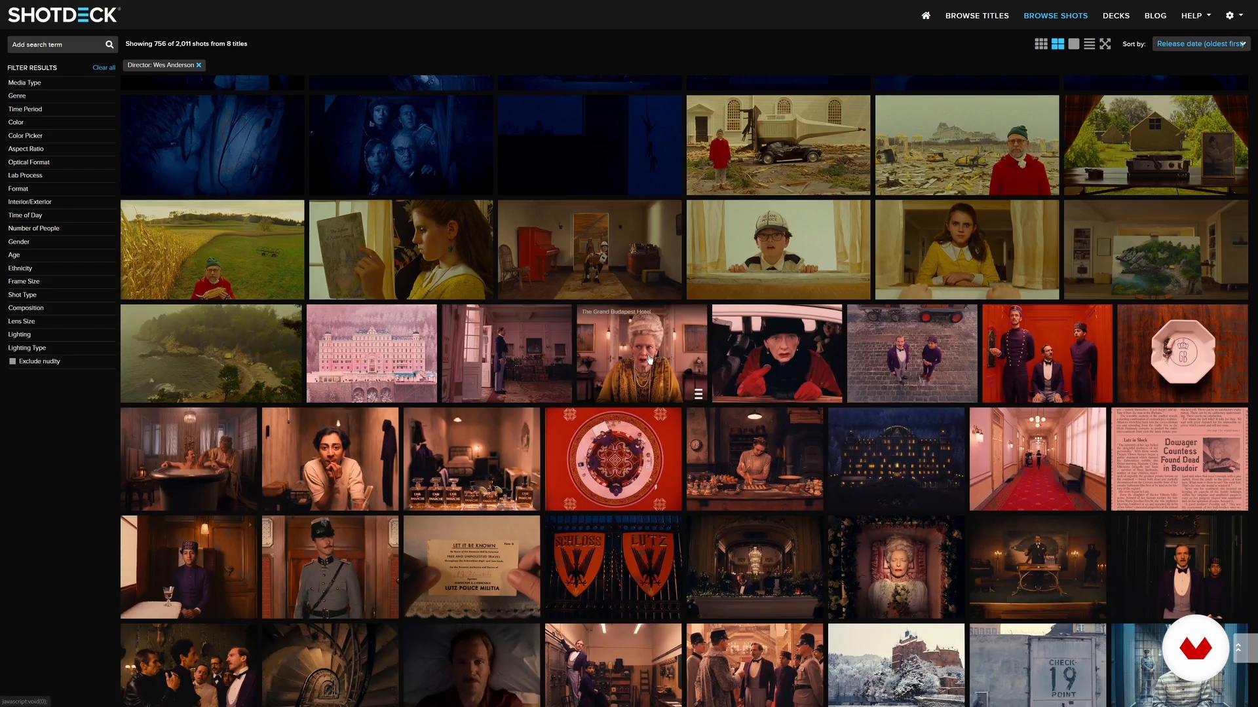
Task: Open the gear settings menu
Action: point(1234,16)
